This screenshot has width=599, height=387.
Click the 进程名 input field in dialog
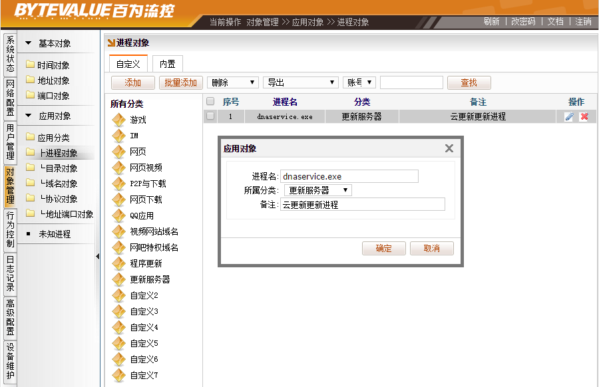(x=349, y=176)
